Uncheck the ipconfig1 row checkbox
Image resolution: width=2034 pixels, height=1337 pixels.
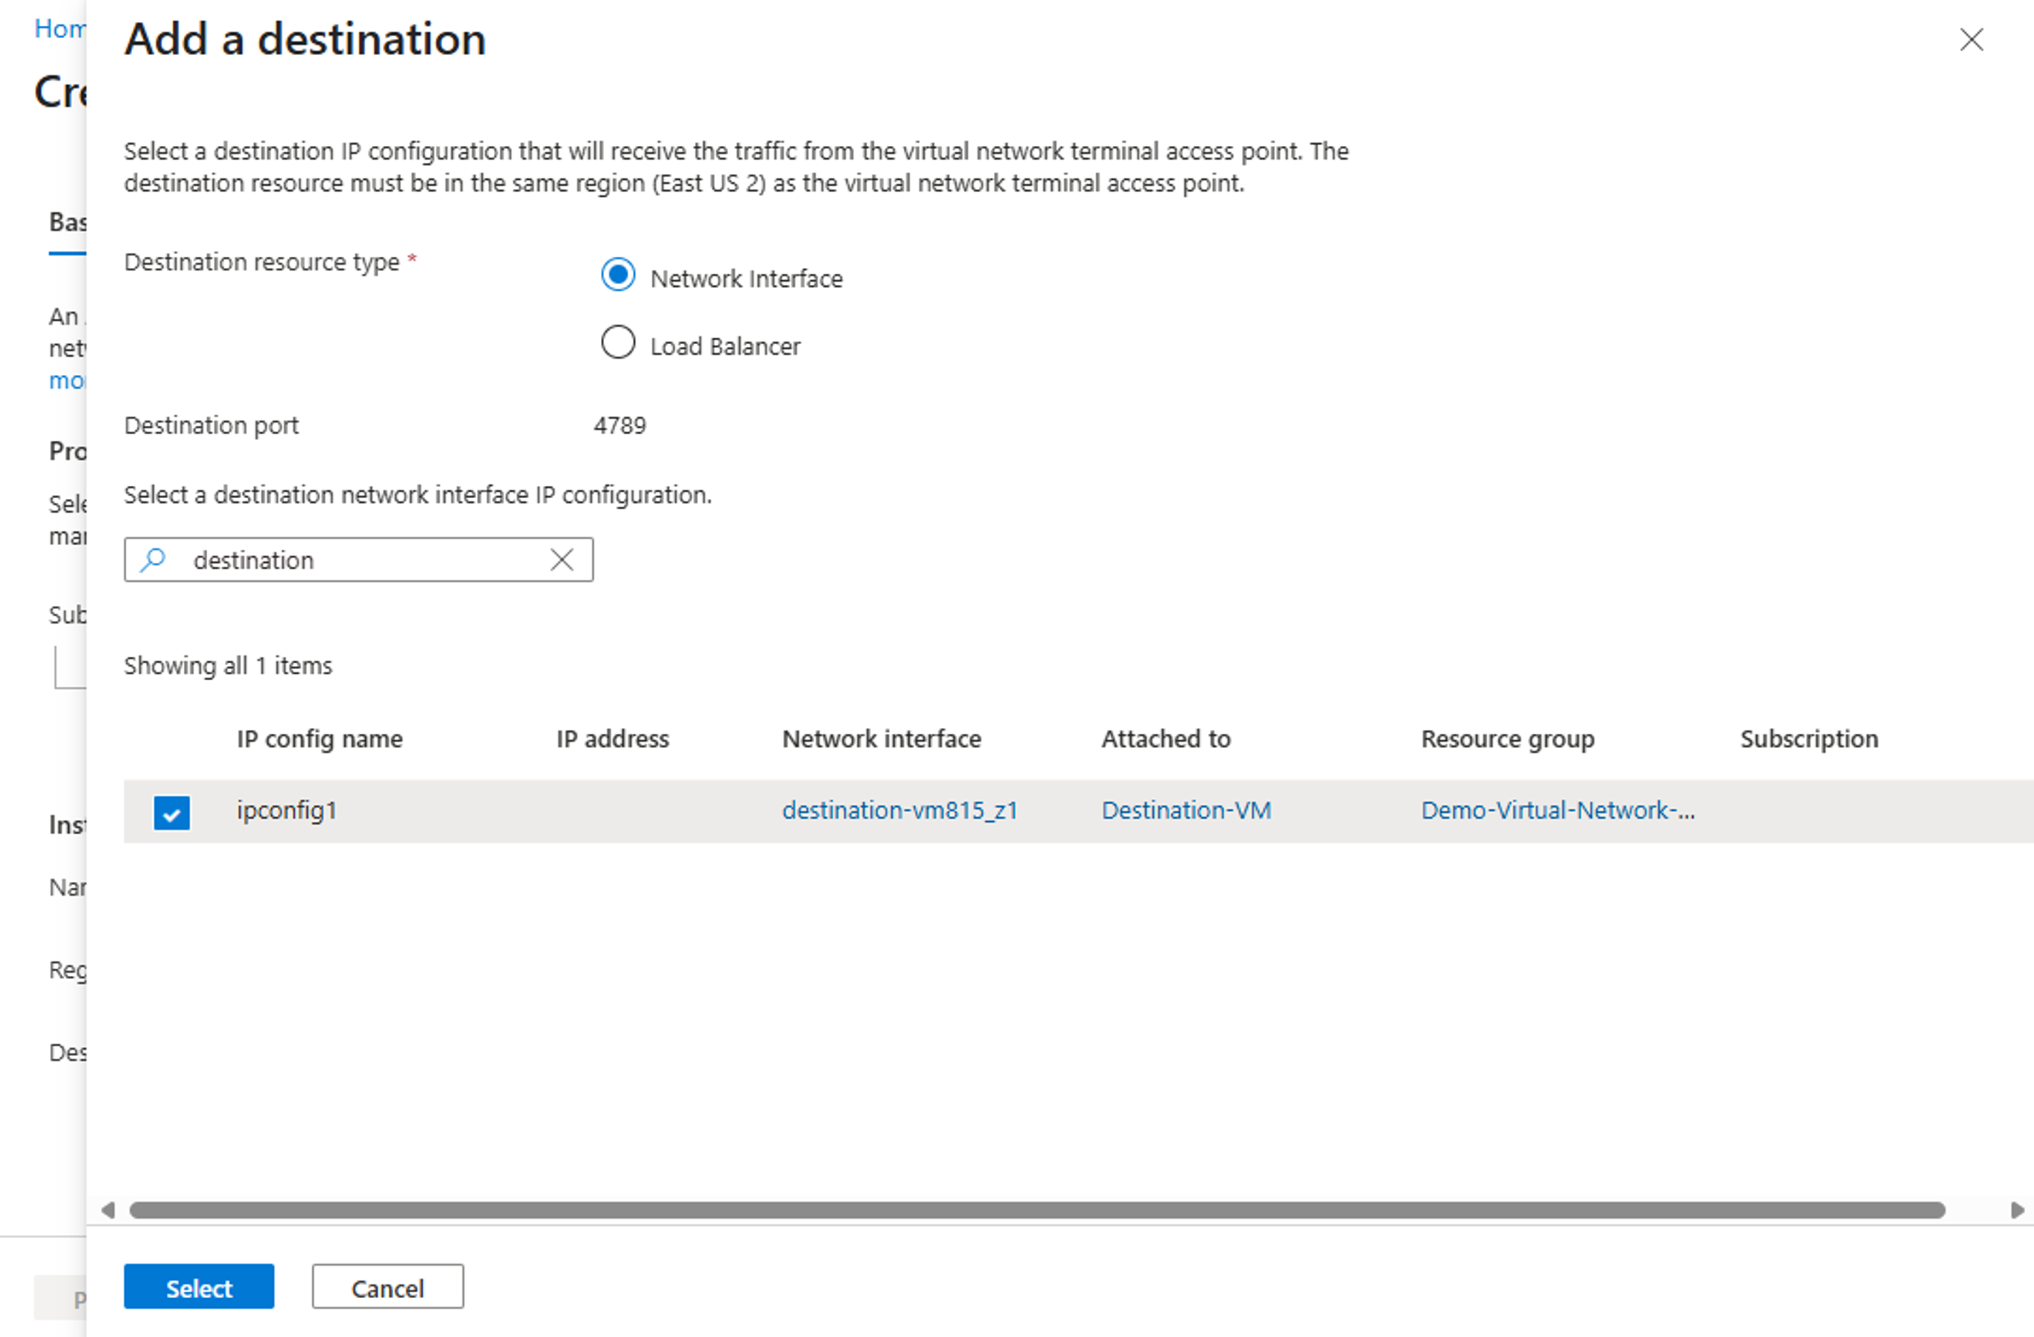(x=172, y=812)
